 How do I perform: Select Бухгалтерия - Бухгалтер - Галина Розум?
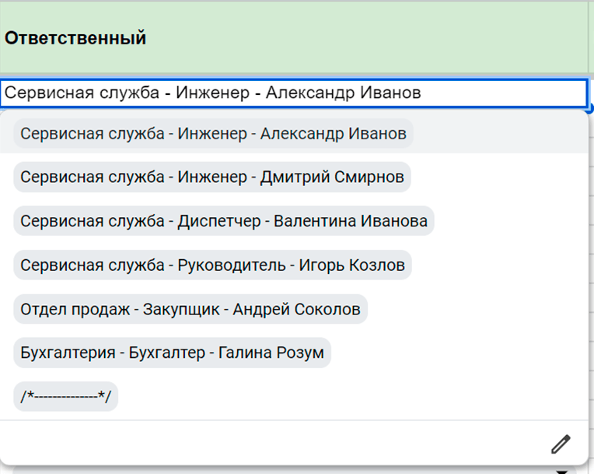pyautogui.click(x=172, y=353)
